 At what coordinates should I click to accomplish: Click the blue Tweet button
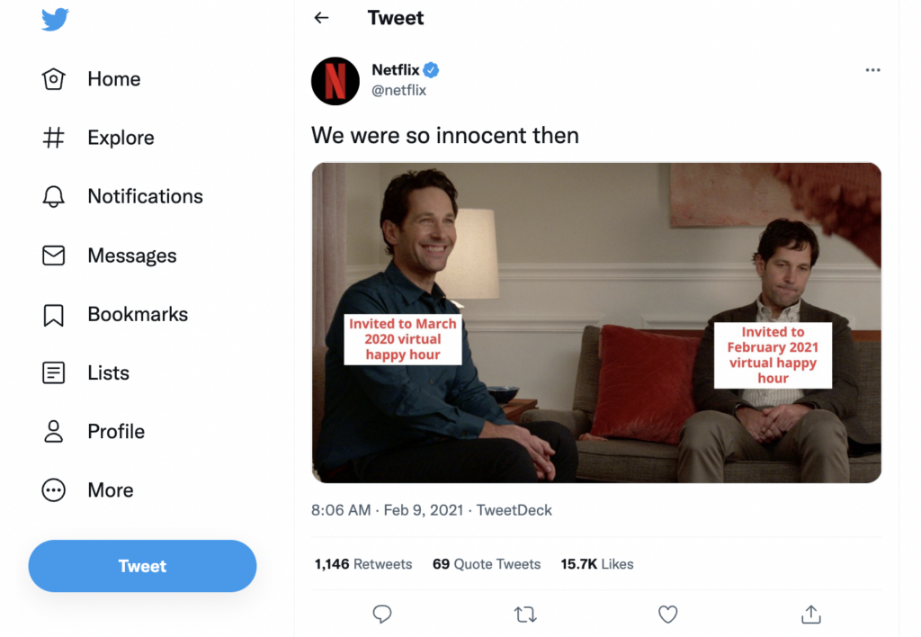(141, 566)
